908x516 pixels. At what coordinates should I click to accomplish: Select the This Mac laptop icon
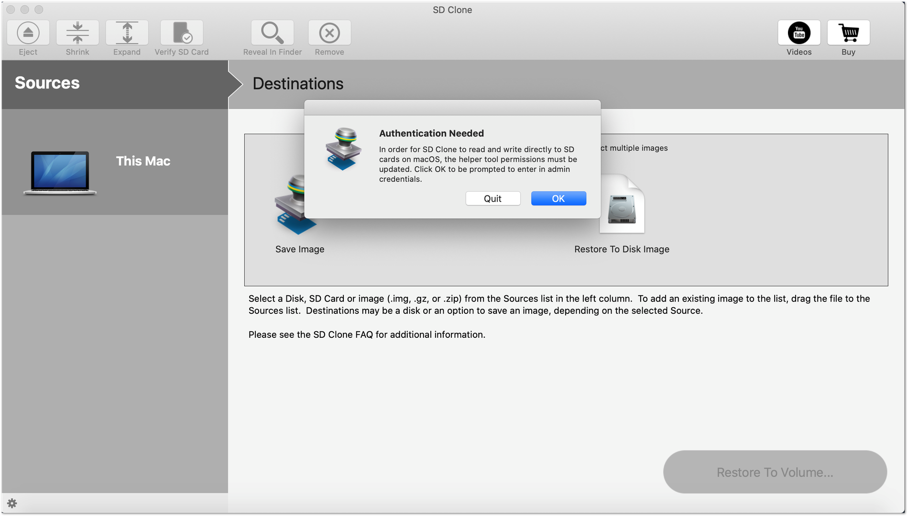[60, 173]
